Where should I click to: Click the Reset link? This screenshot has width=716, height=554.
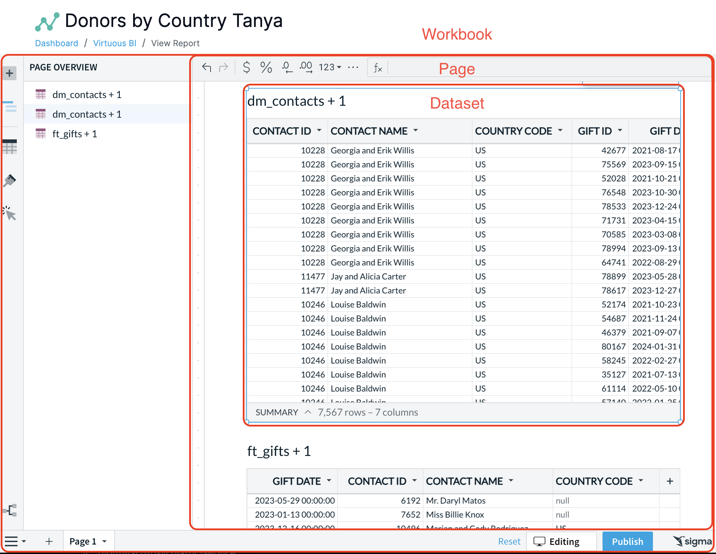[x=509, y=541]
